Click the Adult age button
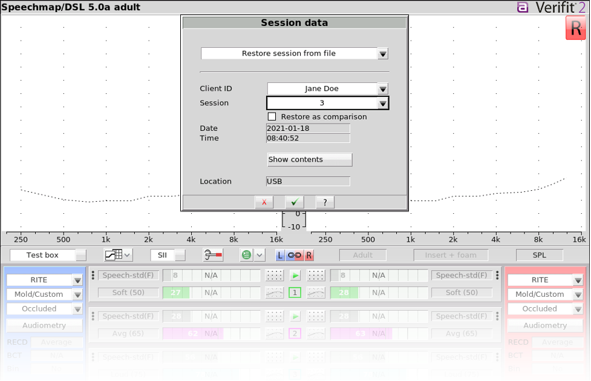591x381 pixels. pyautogui.click(x=362, y=255)
